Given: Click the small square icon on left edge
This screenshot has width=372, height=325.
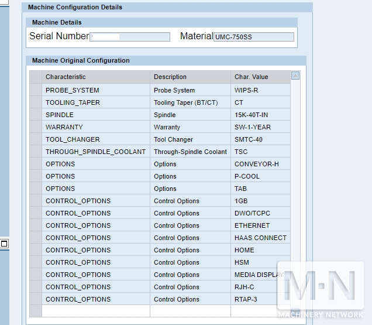Looking at the screenshot, I should point(4,244).
